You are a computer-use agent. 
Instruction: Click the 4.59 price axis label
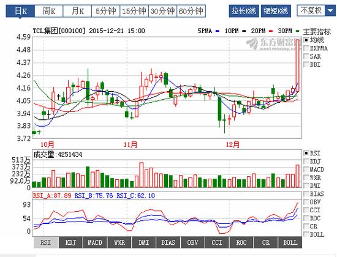point(23,37)
